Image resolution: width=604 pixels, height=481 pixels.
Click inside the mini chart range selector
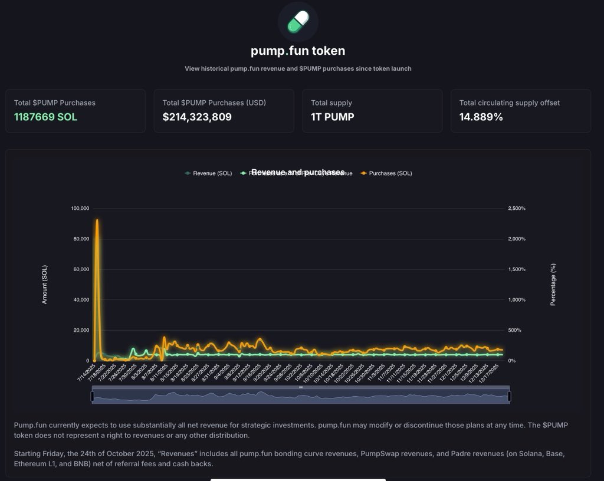click(x=301, y=397)
